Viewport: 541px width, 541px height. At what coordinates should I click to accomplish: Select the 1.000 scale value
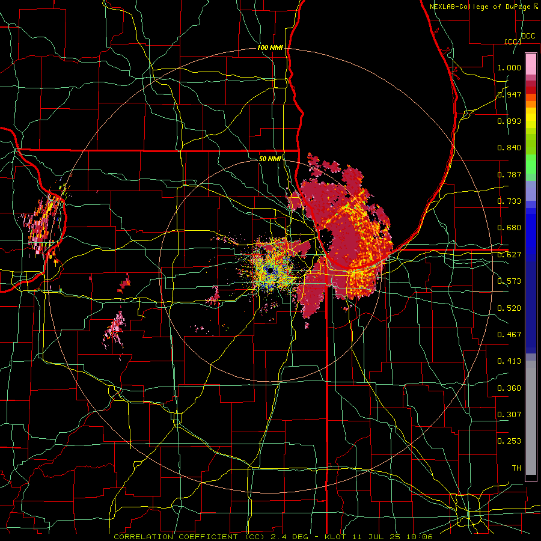(x=509, y=67)
